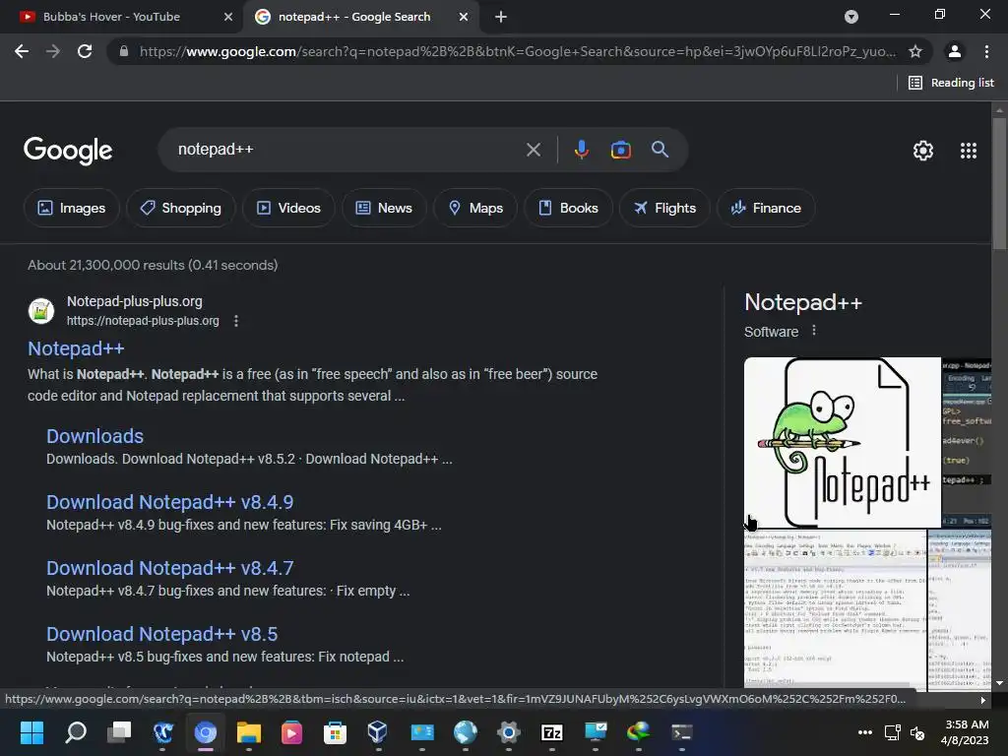Open more options beside Software label
Viewport: 1008px width, 756px height.
(814, 331)
